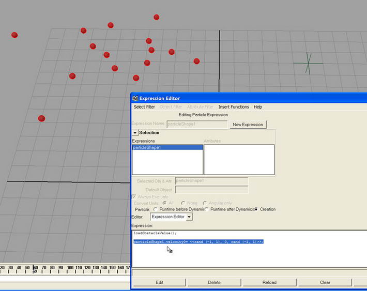Select the green locator cross in the viewport
The width and height of the screenshot is (367, 291).
tap(308, 64)
